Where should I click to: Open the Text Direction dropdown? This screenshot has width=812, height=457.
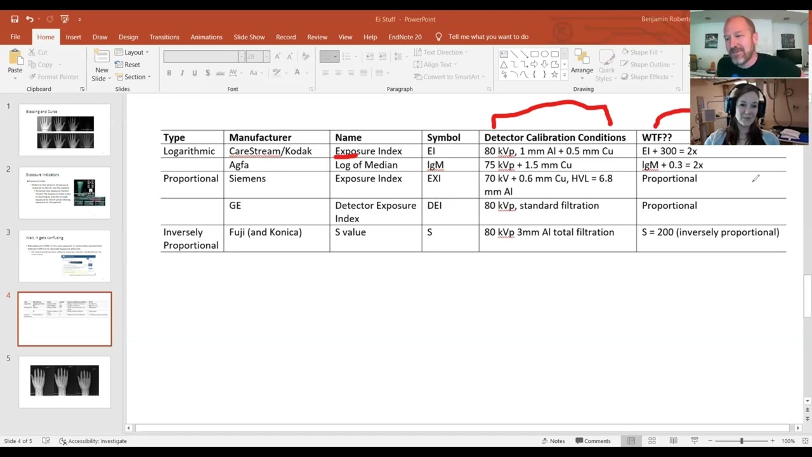(440, 52)
